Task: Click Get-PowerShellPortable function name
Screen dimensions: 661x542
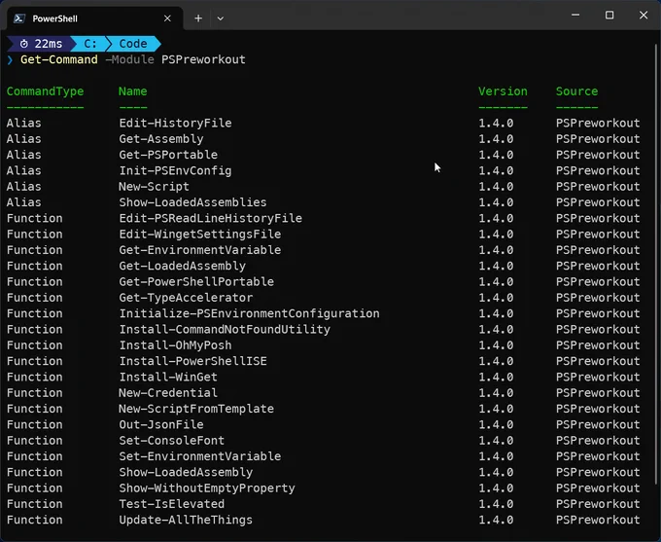Action: click(196, 282)
